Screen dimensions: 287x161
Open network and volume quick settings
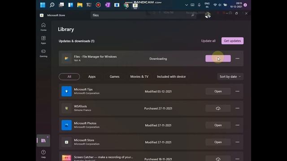220,5
